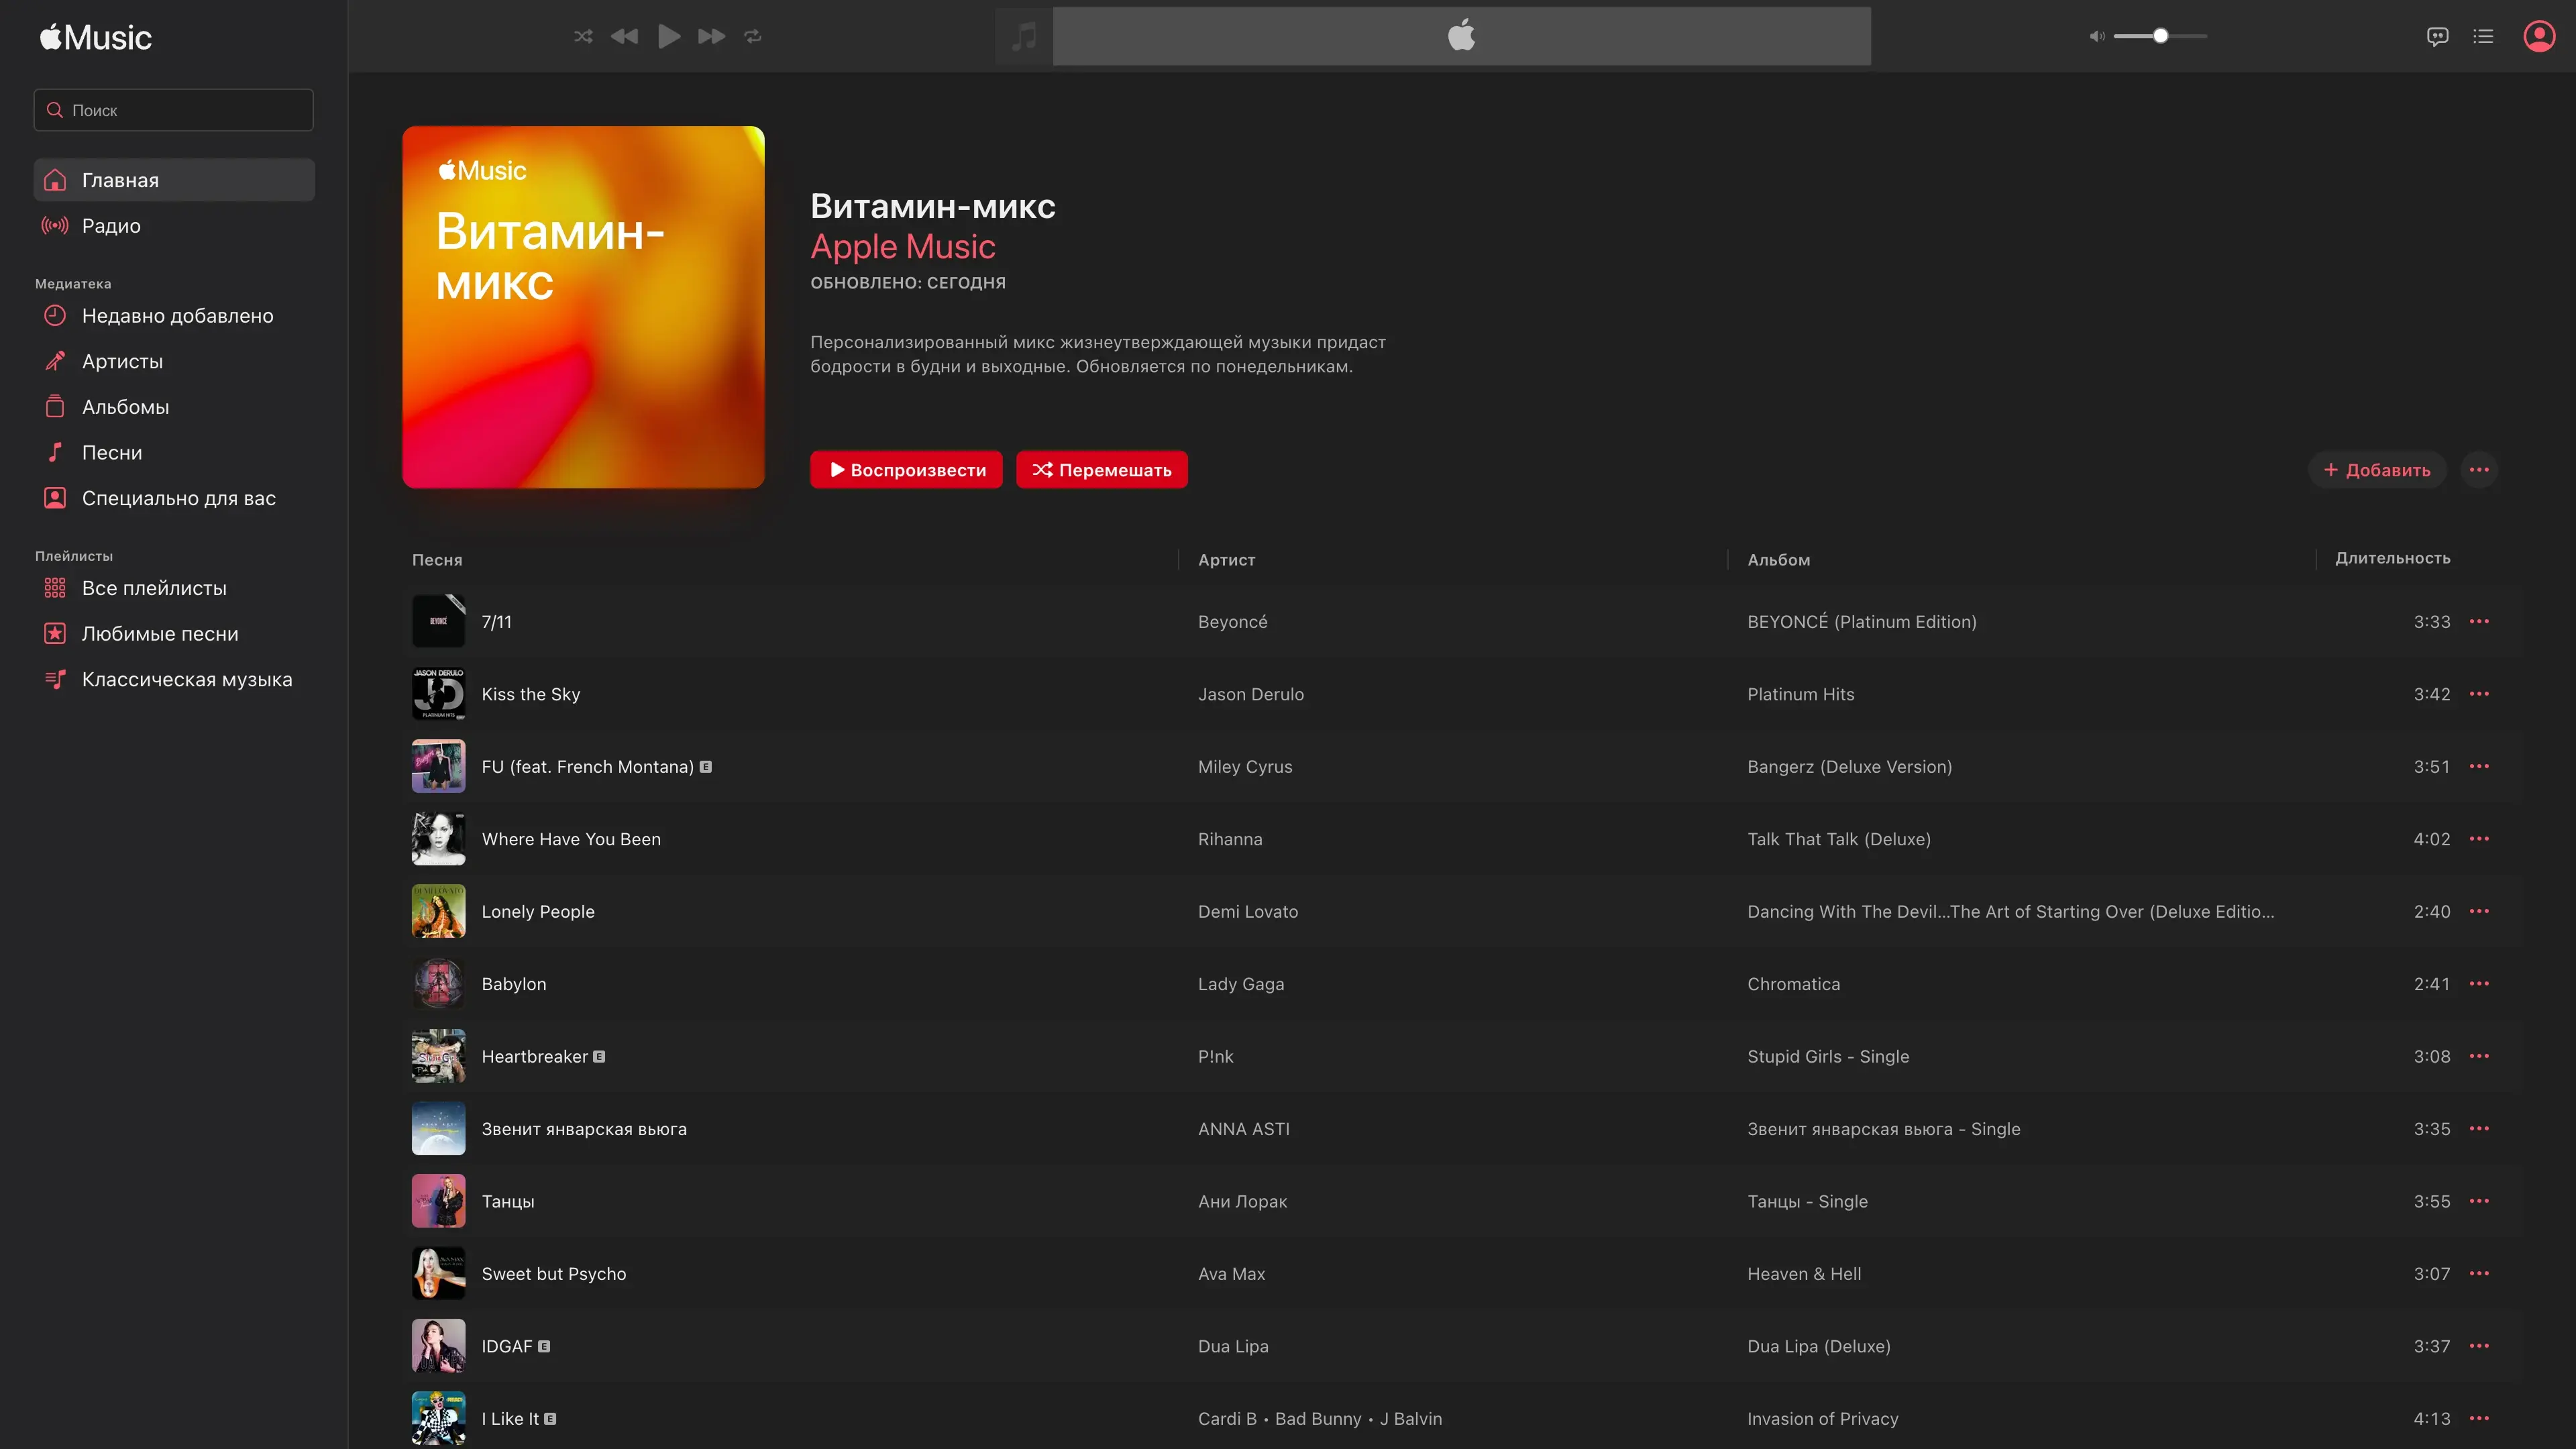This screenshot has height=1449, width=2576.
Task: Open the Радио section in sidebar
Action: tap(111, 226)
